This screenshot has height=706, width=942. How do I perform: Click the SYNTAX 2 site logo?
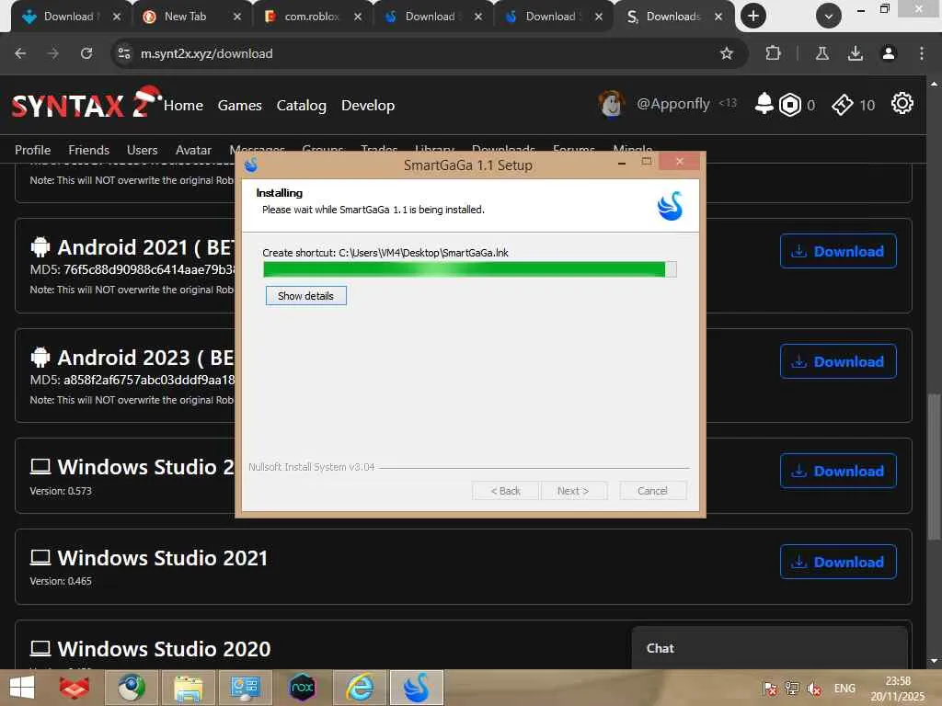[x=86, y=103]
